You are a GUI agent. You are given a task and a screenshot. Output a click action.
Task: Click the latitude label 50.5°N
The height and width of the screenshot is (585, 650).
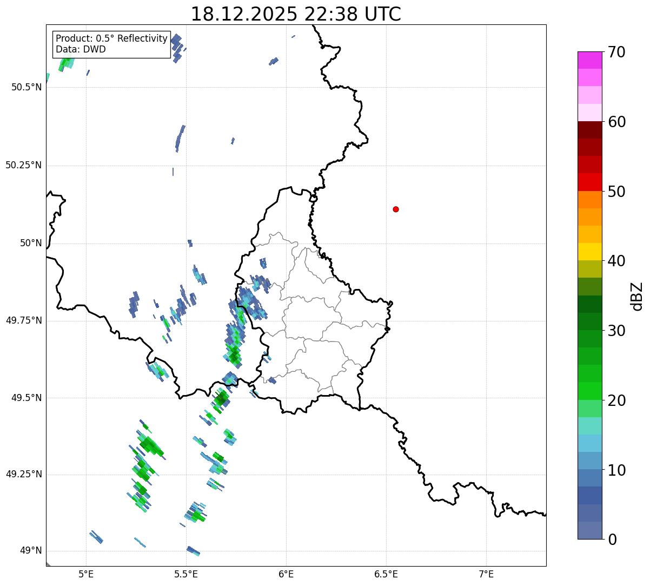tap(26, 87)
